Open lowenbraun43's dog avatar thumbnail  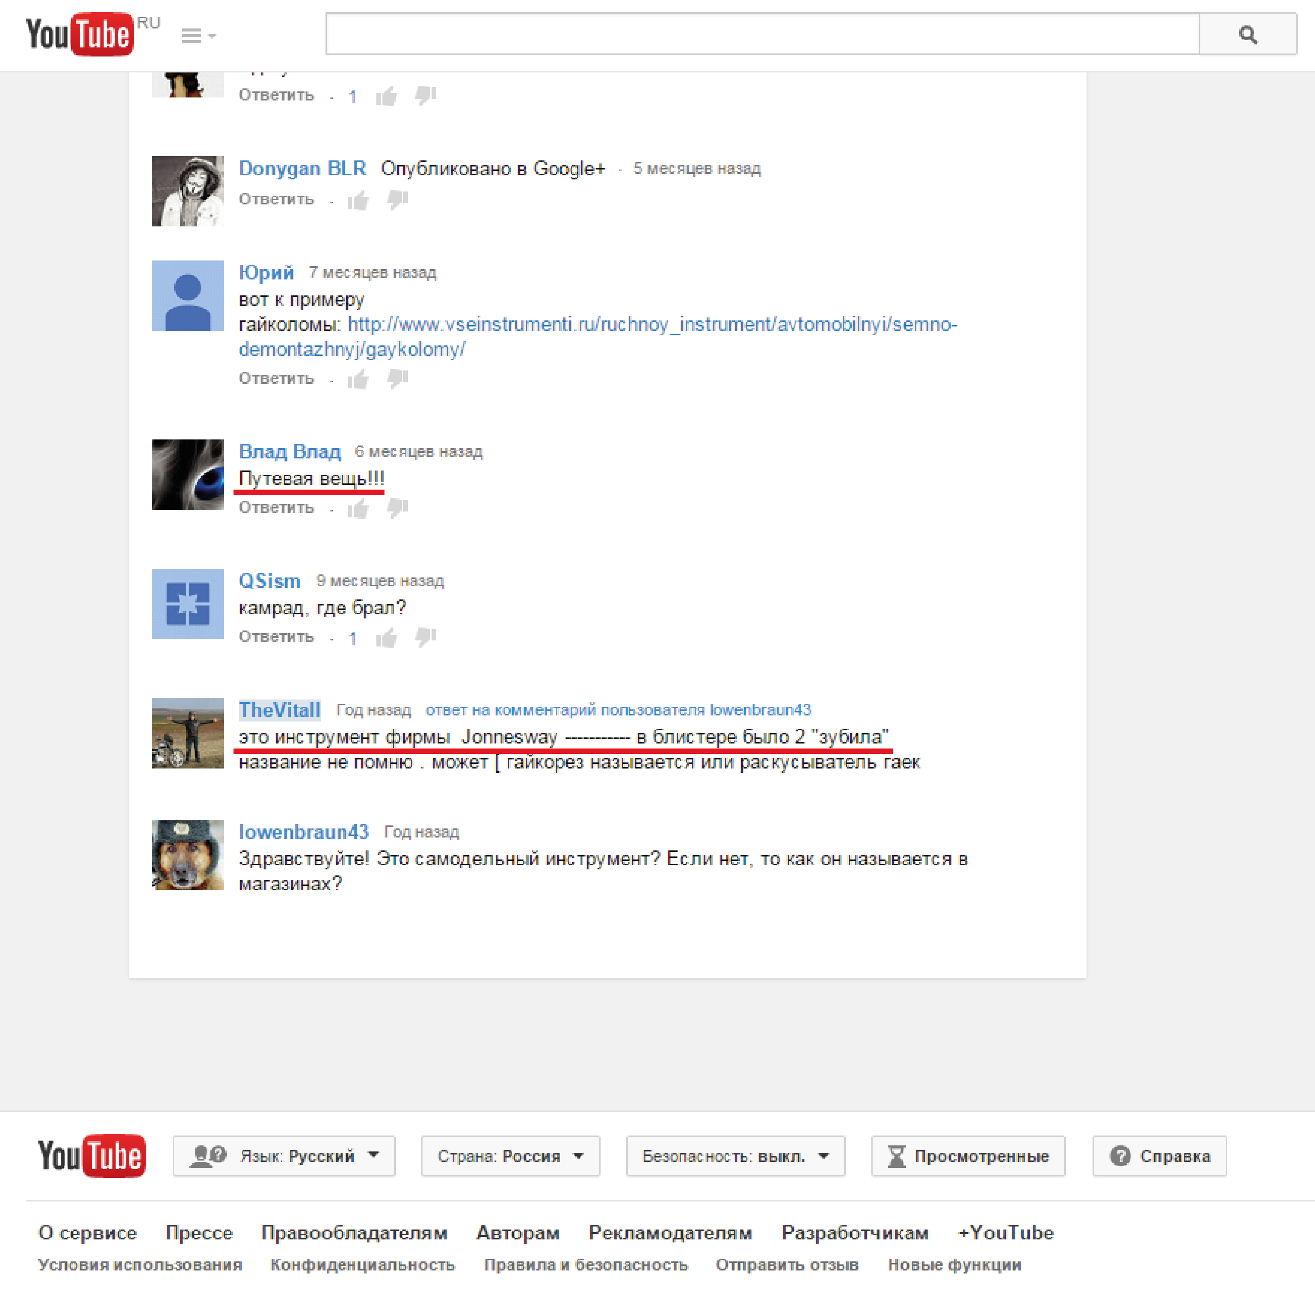coord(187,854)
